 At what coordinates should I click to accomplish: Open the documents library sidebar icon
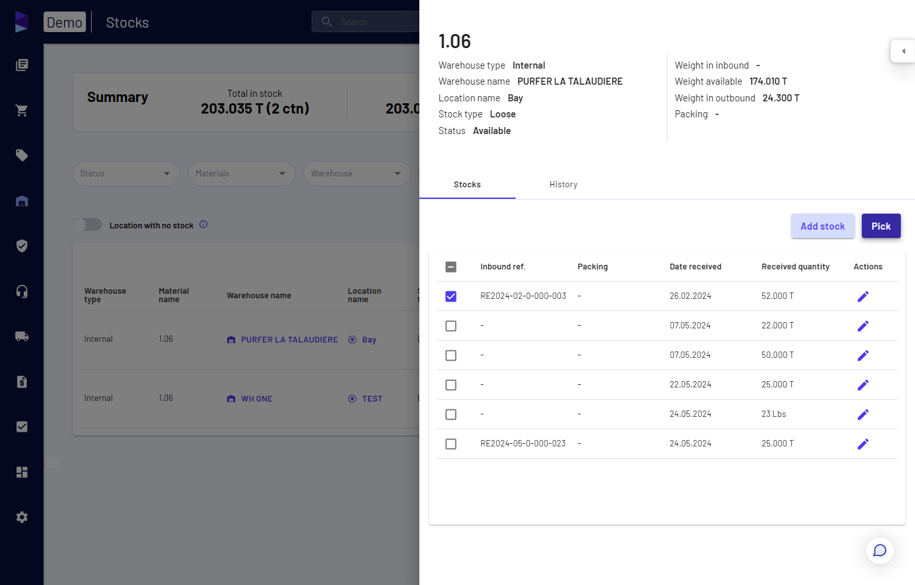tap(22, 65)
